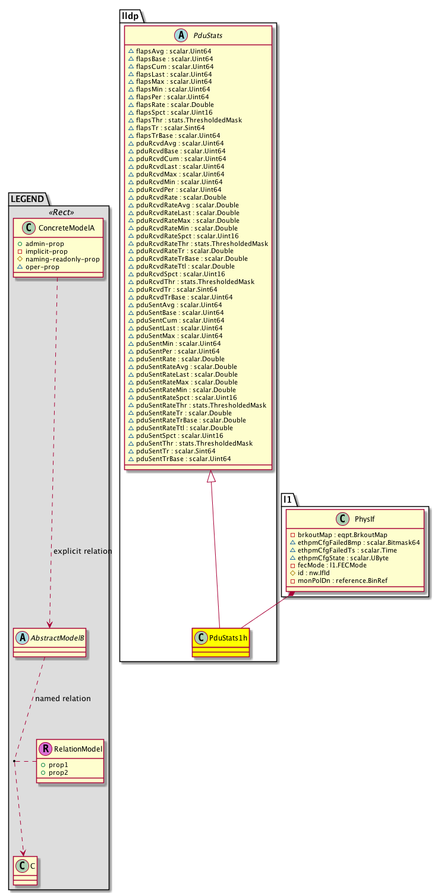Click the circle icon beside admin-prop
Image resolution: width=441 pixels, height=896 pixels.
click(20, 244)
